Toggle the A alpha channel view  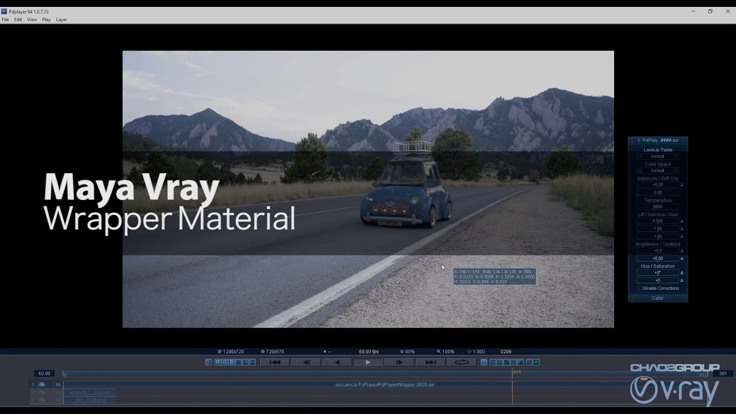tap(239, 362)
